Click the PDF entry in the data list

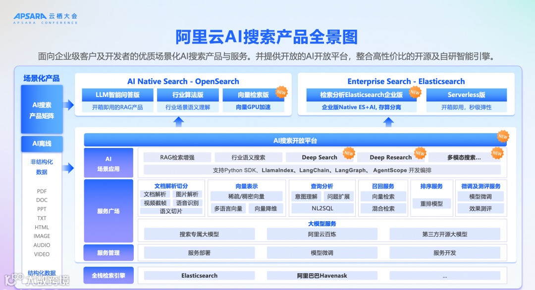42,191
